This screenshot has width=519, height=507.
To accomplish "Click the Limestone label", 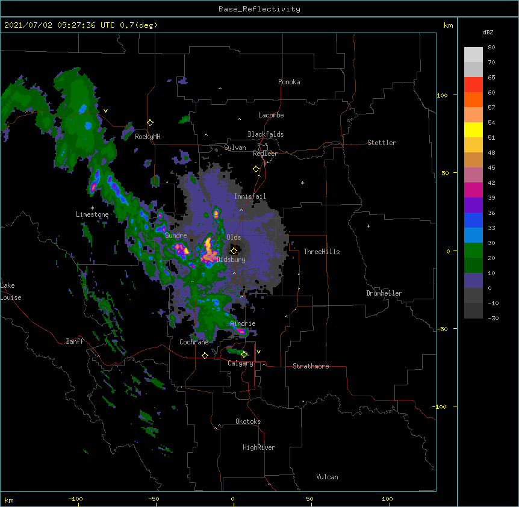I will click(92, 214).
